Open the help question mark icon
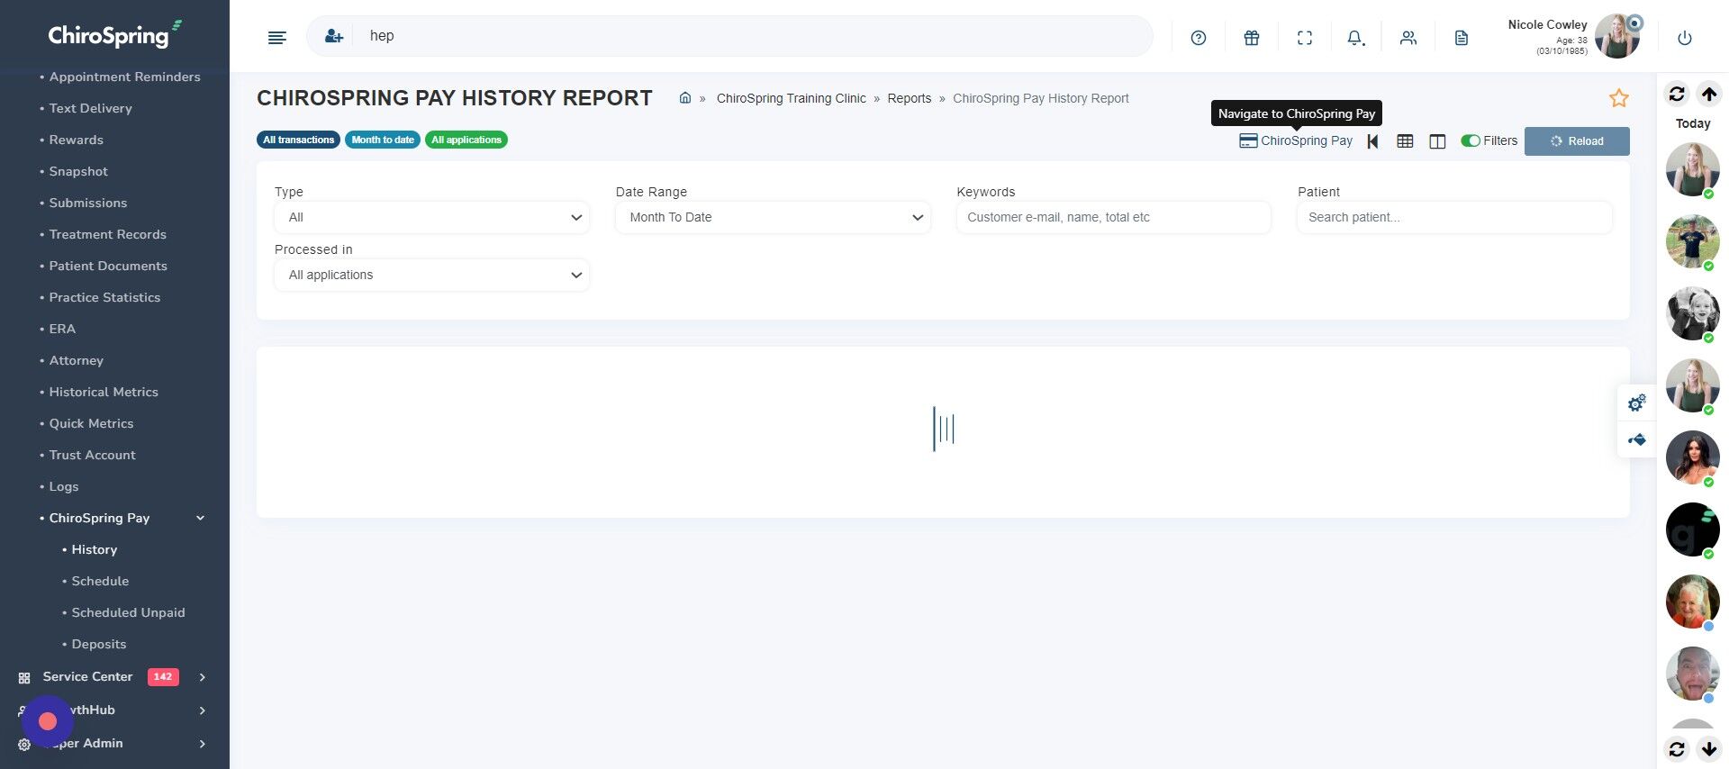The image size is (1729, 769). click(x=1198, y=38)
